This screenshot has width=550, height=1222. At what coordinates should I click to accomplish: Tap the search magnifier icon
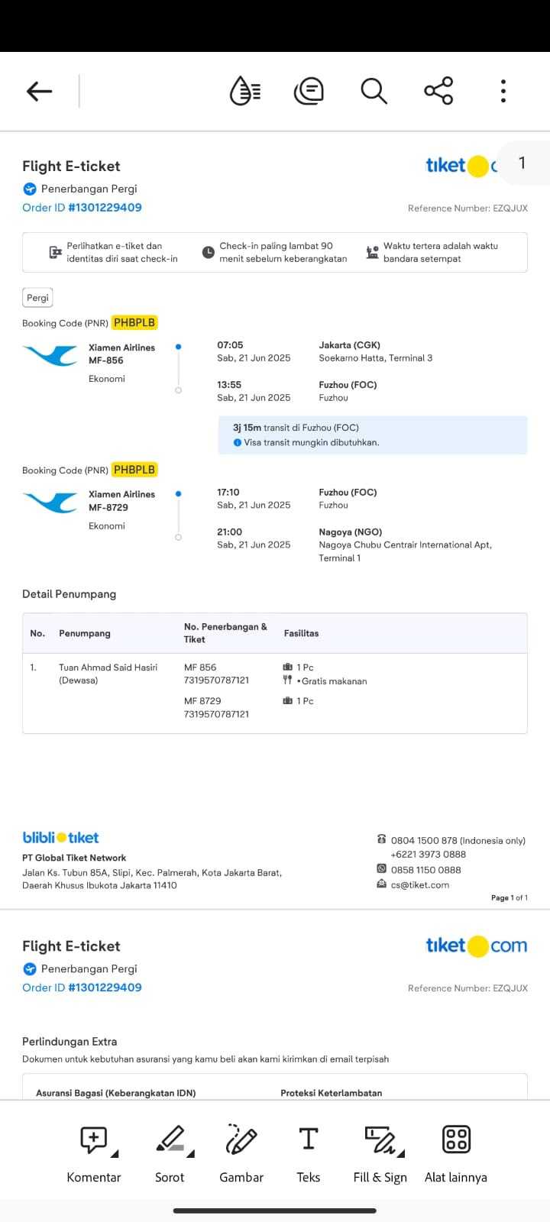[x=374, y=92]
